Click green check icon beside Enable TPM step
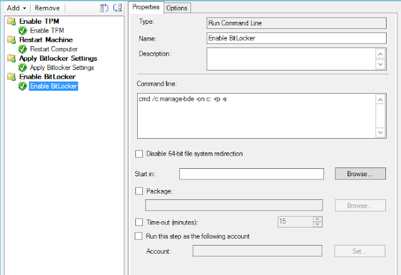This screenshot has width=401, height=275. 23,30
